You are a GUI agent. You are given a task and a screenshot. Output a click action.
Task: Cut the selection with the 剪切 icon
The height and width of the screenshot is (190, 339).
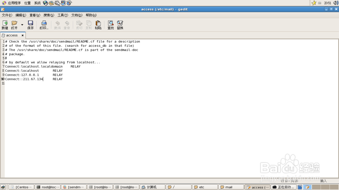tap(79, 25)
